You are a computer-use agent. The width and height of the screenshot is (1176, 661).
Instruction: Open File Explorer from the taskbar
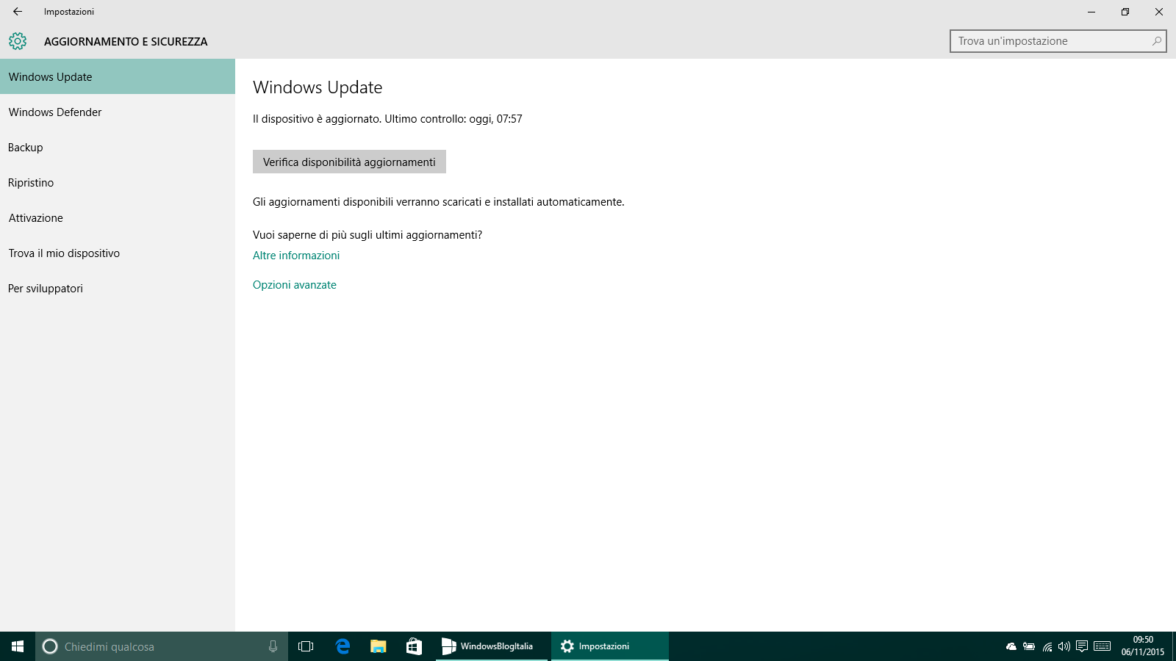point(379,646)
